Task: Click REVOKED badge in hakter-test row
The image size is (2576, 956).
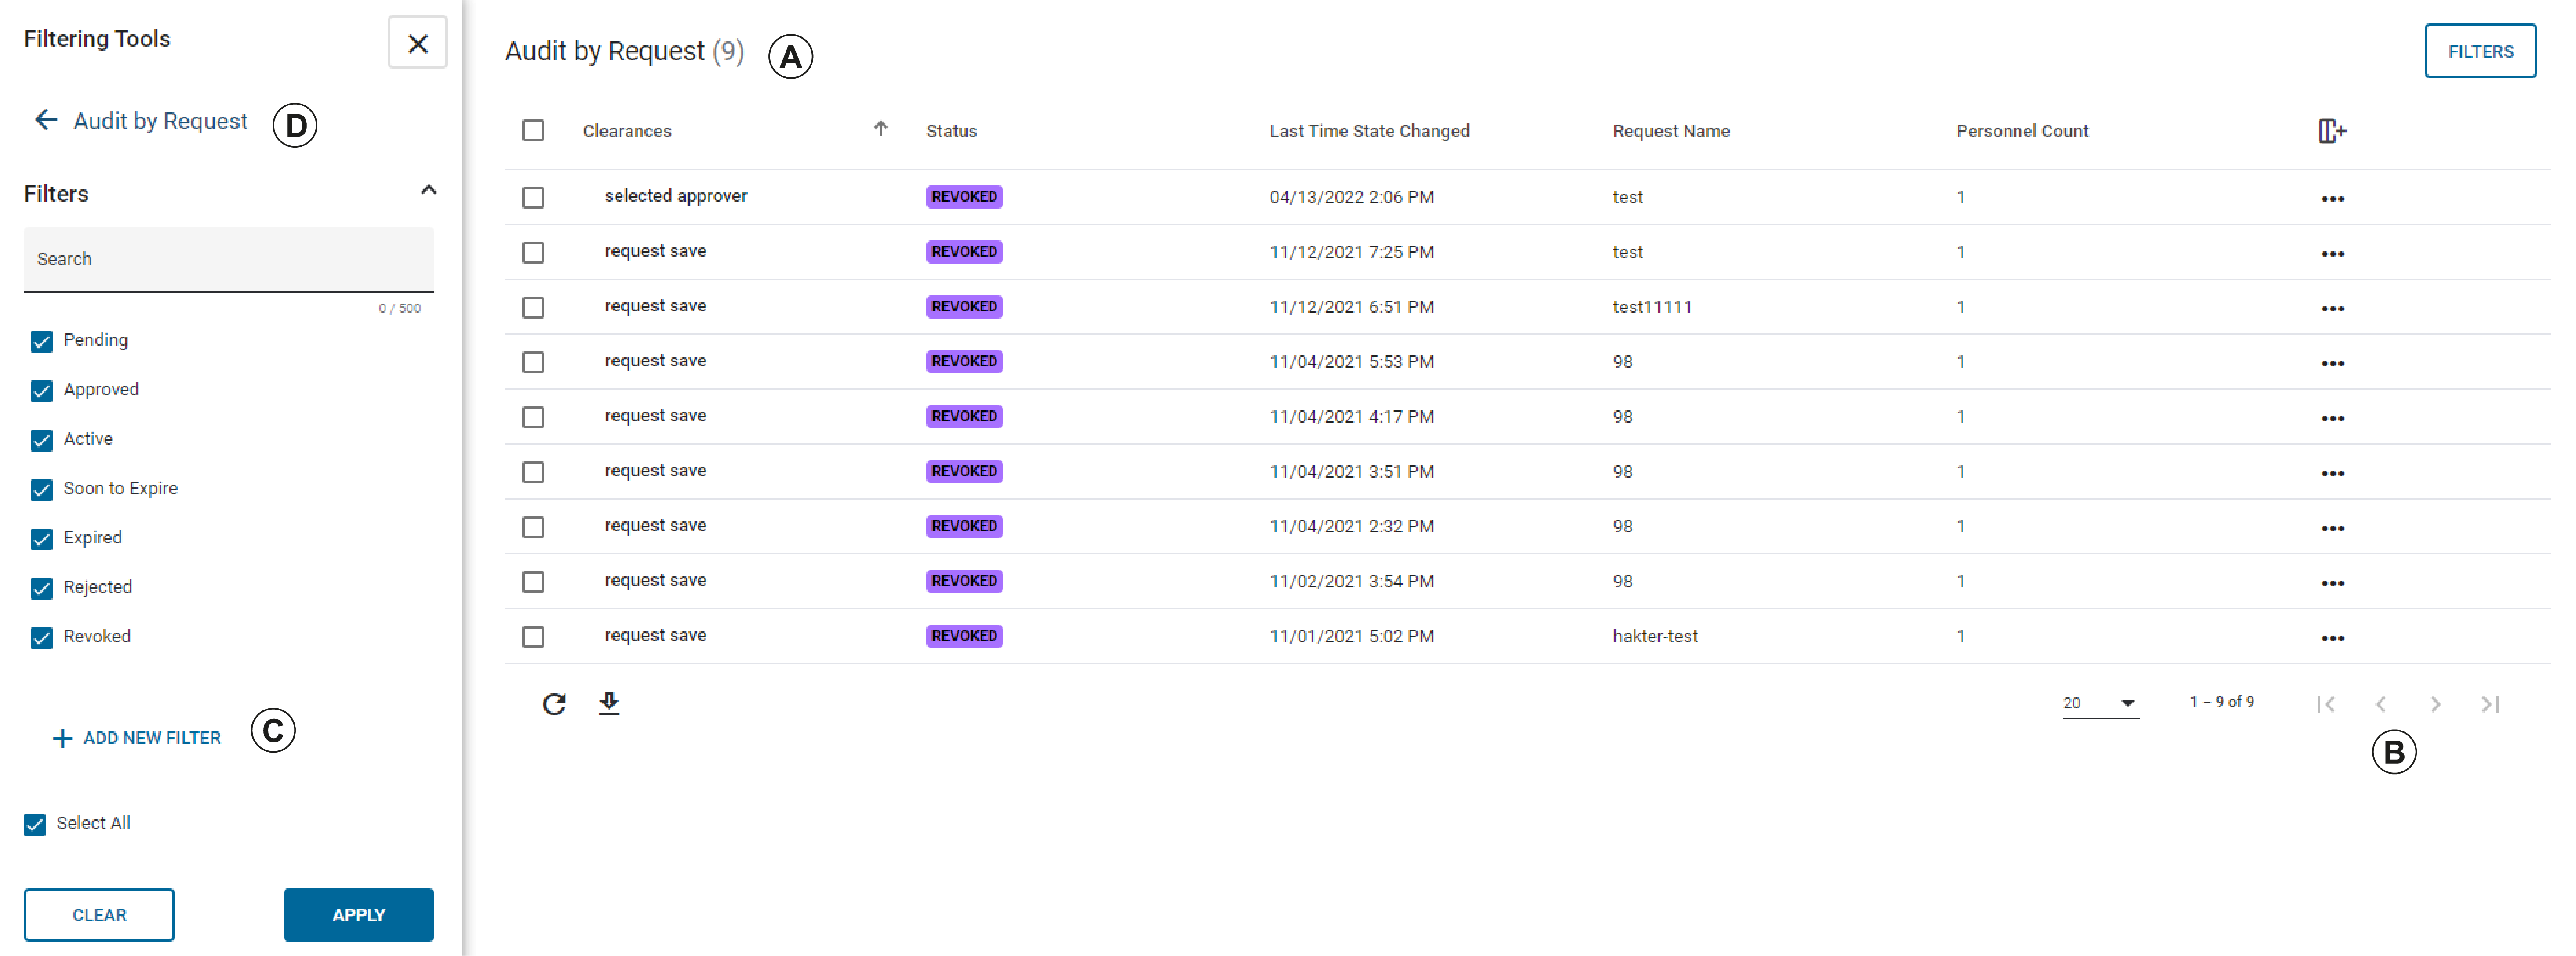Action: [x=964, y=636]
